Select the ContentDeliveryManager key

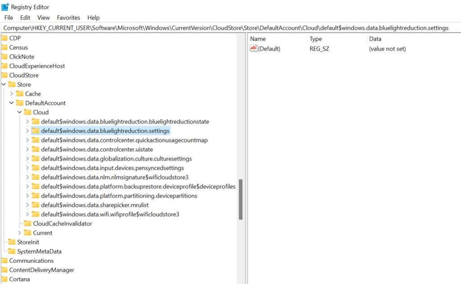point(42,270)
